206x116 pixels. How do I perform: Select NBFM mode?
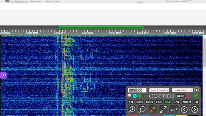pos(187,102)
